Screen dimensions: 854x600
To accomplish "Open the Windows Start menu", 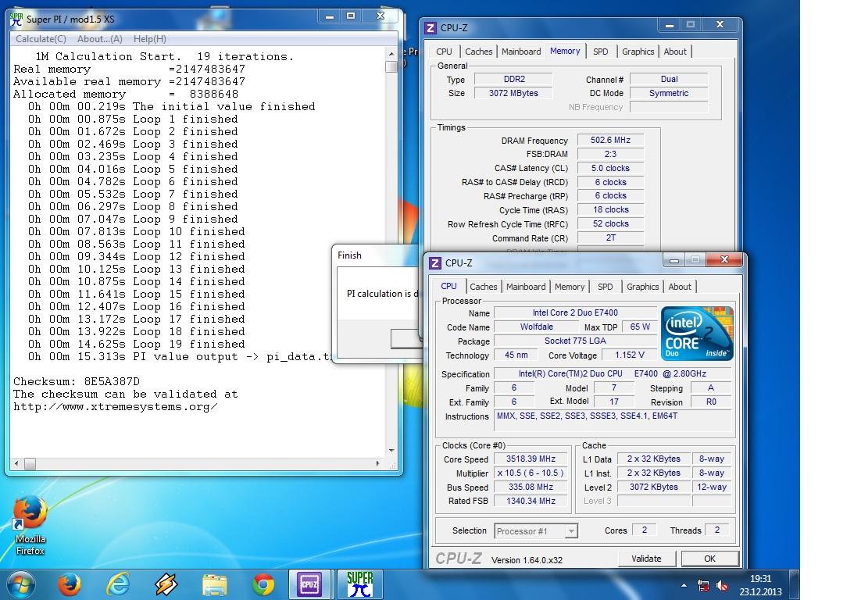I will tap(20, 585).
